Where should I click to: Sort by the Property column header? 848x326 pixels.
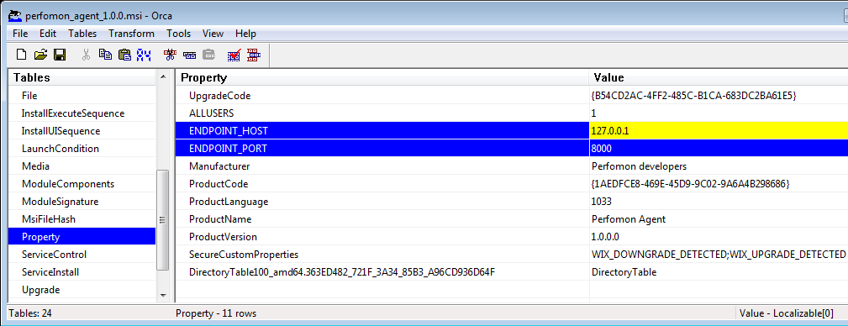tap(382, 77)
